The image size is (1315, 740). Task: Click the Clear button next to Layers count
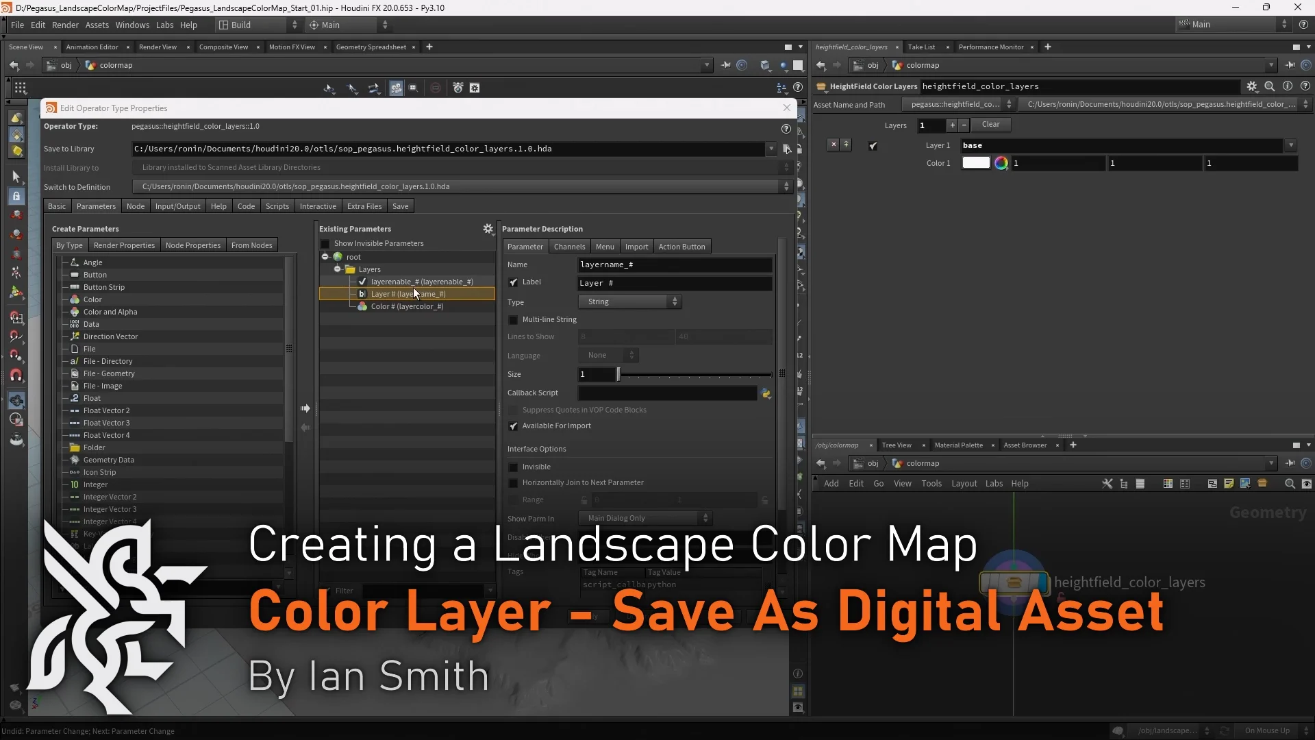pos(991,124)
